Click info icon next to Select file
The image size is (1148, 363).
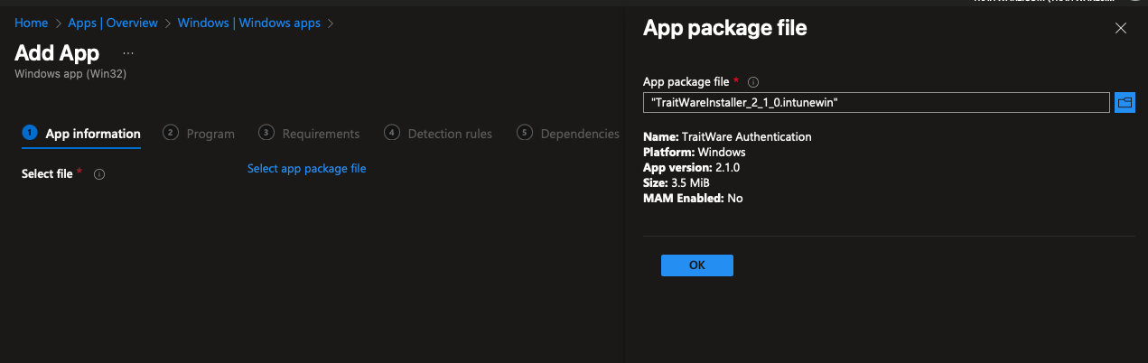(99, 174)
